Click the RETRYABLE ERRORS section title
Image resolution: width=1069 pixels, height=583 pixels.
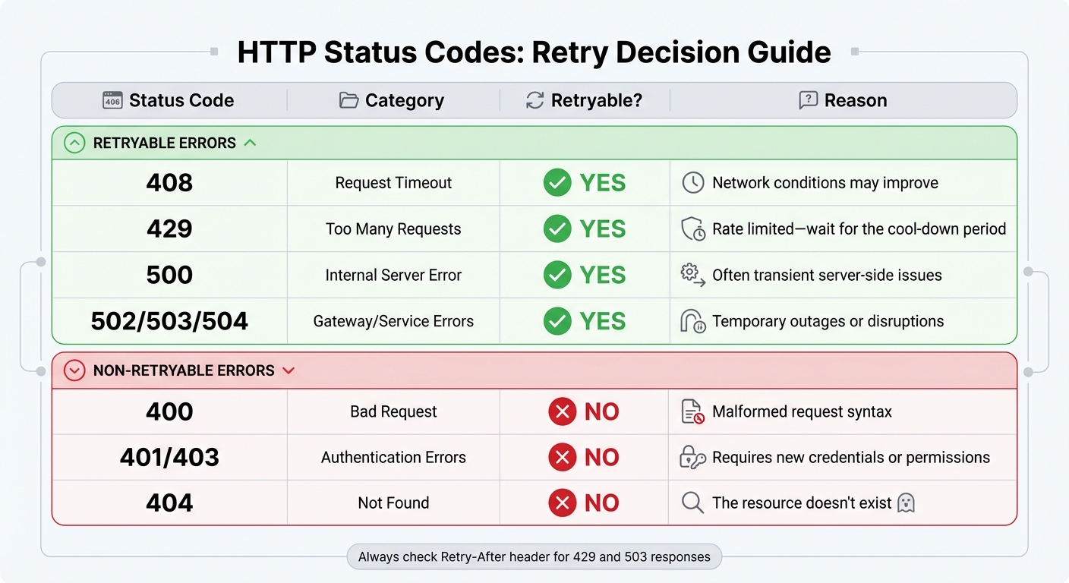tap(165, 143)
